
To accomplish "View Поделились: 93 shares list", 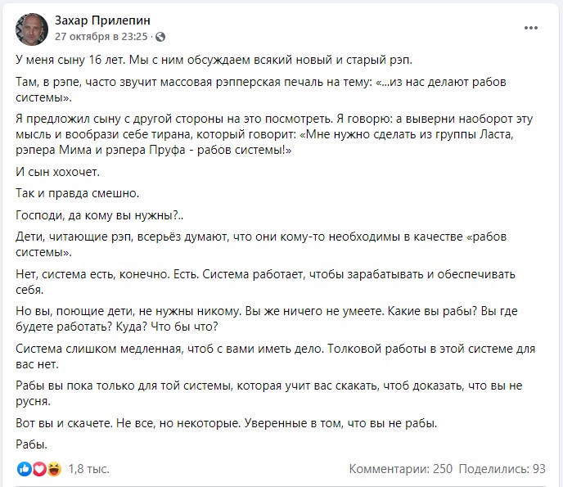I will point(502,469).
